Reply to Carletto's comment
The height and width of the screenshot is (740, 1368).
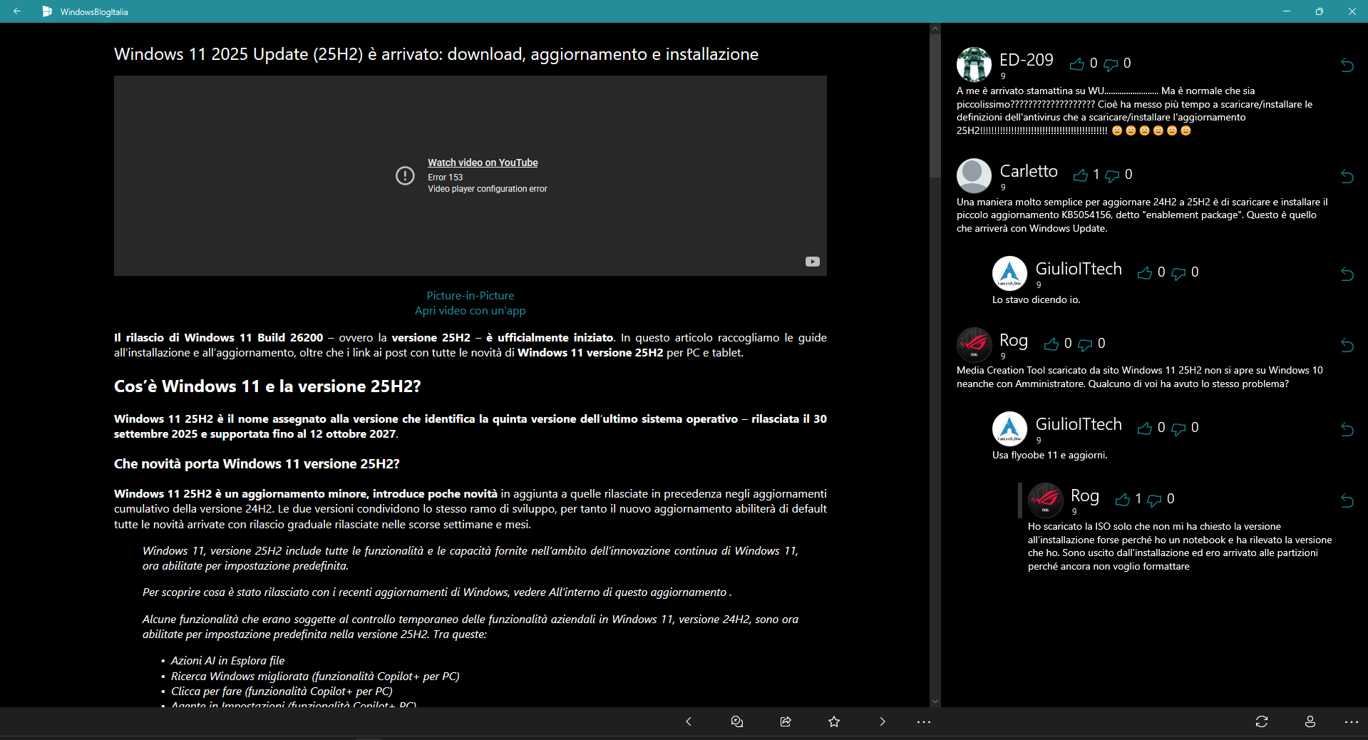[x=1347, y=176]
